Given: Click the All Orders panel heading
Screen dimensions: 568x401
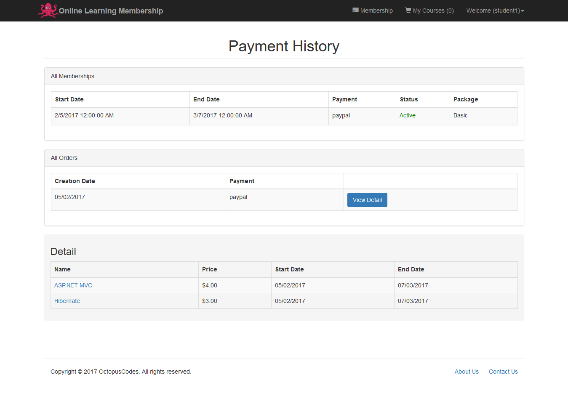Looking at the screenshot, I should click(64, 158).
